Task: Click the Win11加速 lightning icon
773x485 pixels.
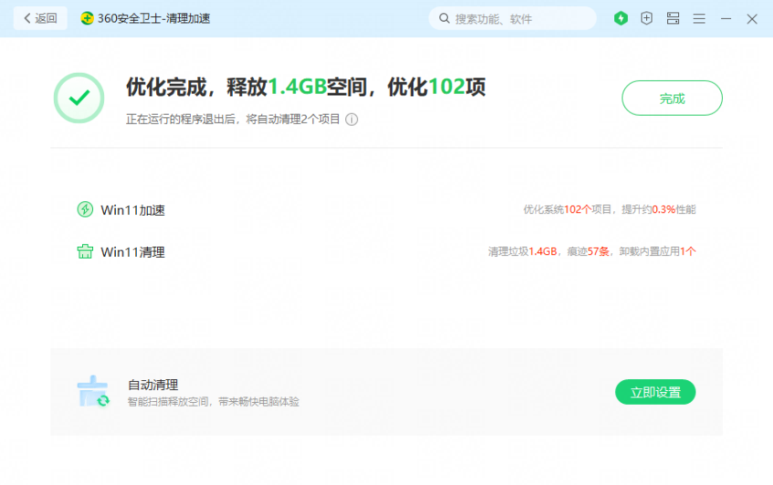Action: pos(85,209)
